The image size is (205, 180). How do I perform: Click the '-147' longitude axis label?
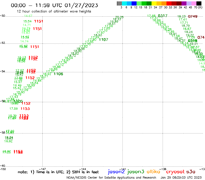(42, 169)
